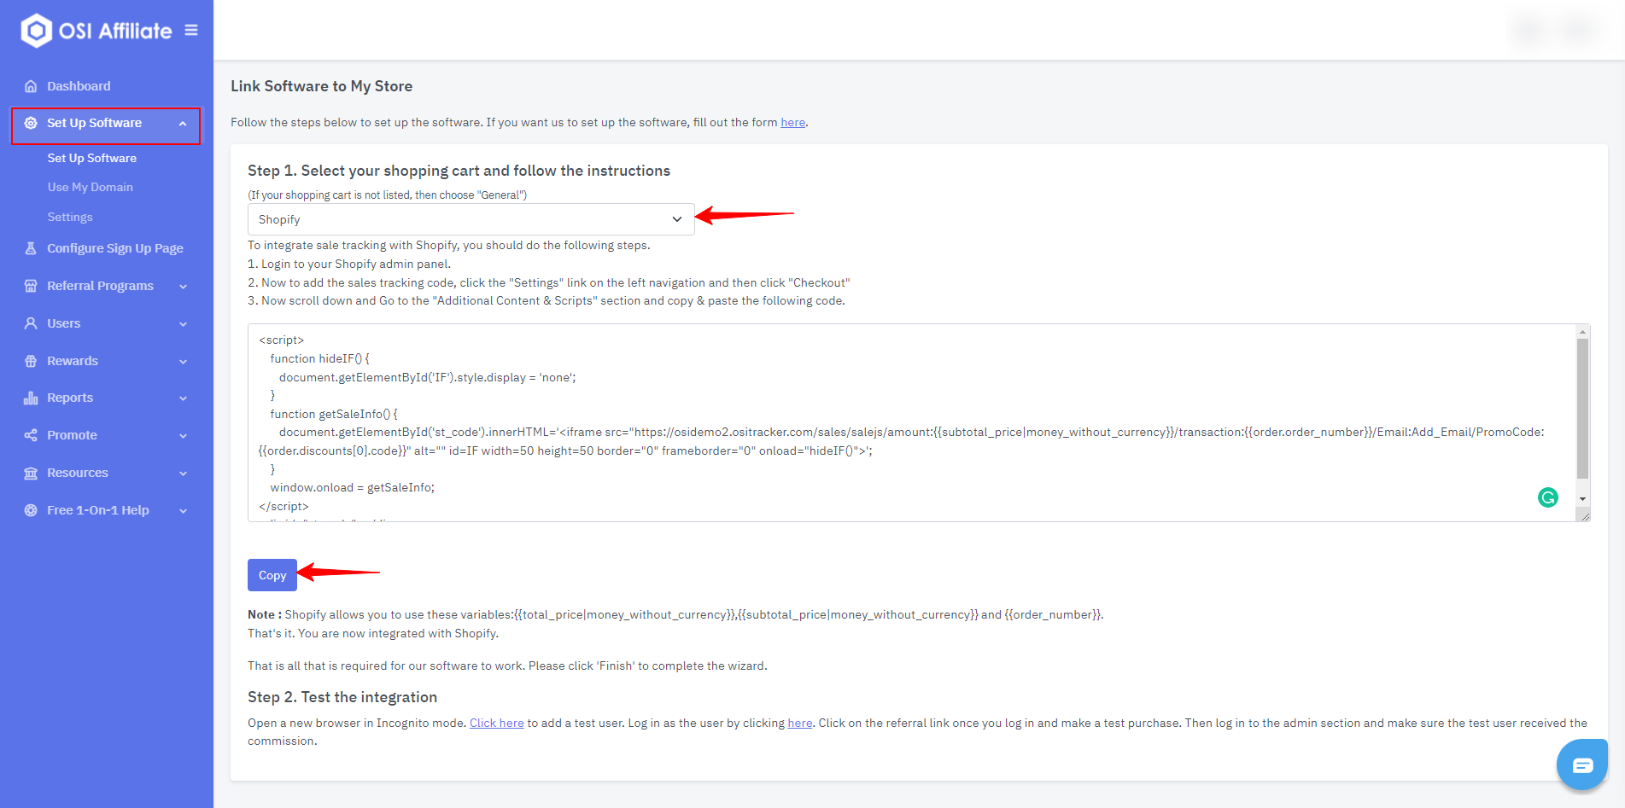Image resolution: width=1625 pixels, height=808 pixels.
Task: Click the green Grammarly icon in code box
Action: pos(1547,497)
